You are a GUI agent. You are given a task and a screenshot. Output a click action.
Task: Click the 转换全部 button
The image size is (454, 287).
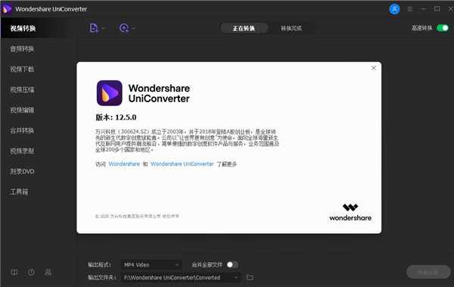tap(428, 272)
